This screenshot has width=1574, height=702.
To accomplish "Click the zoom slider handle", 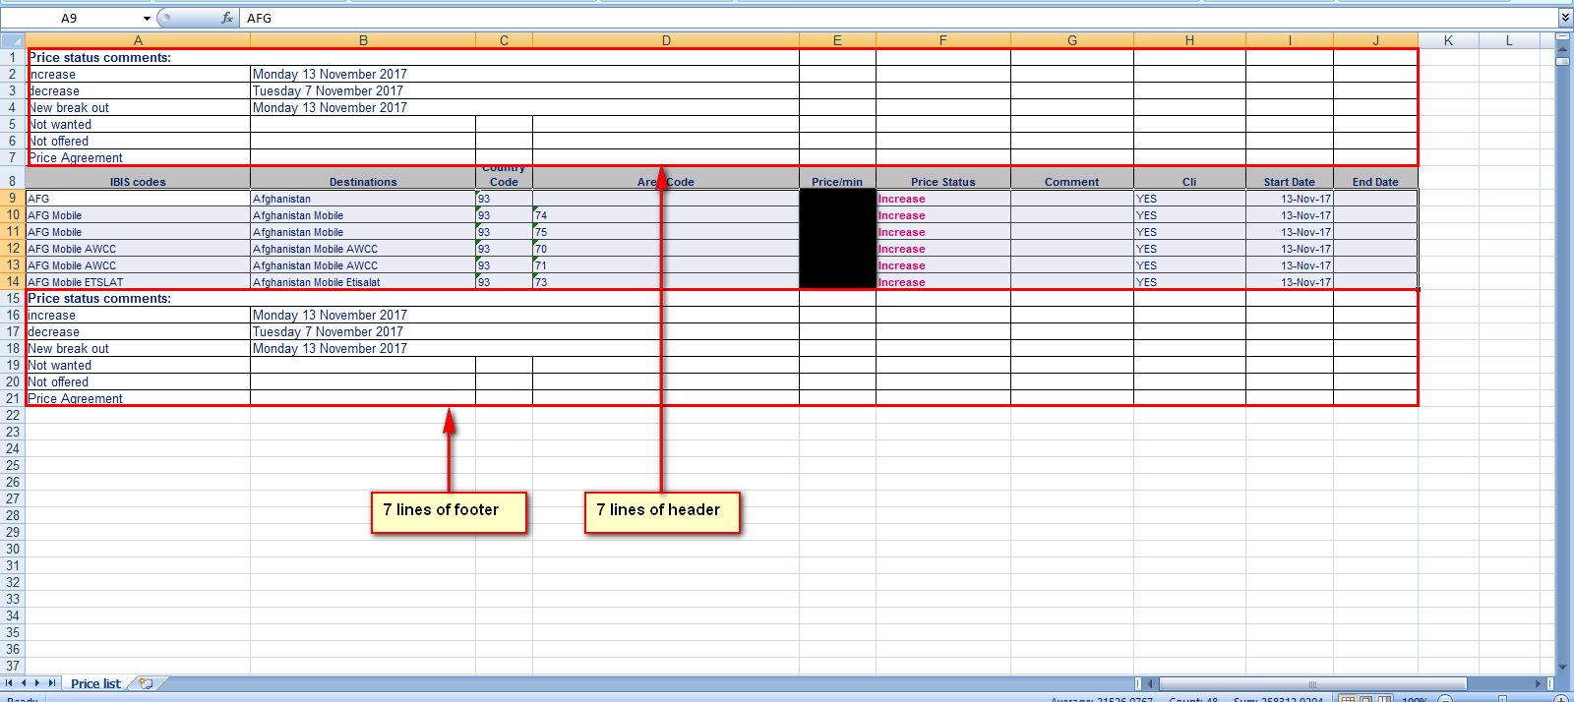I will pos(1502,699).
